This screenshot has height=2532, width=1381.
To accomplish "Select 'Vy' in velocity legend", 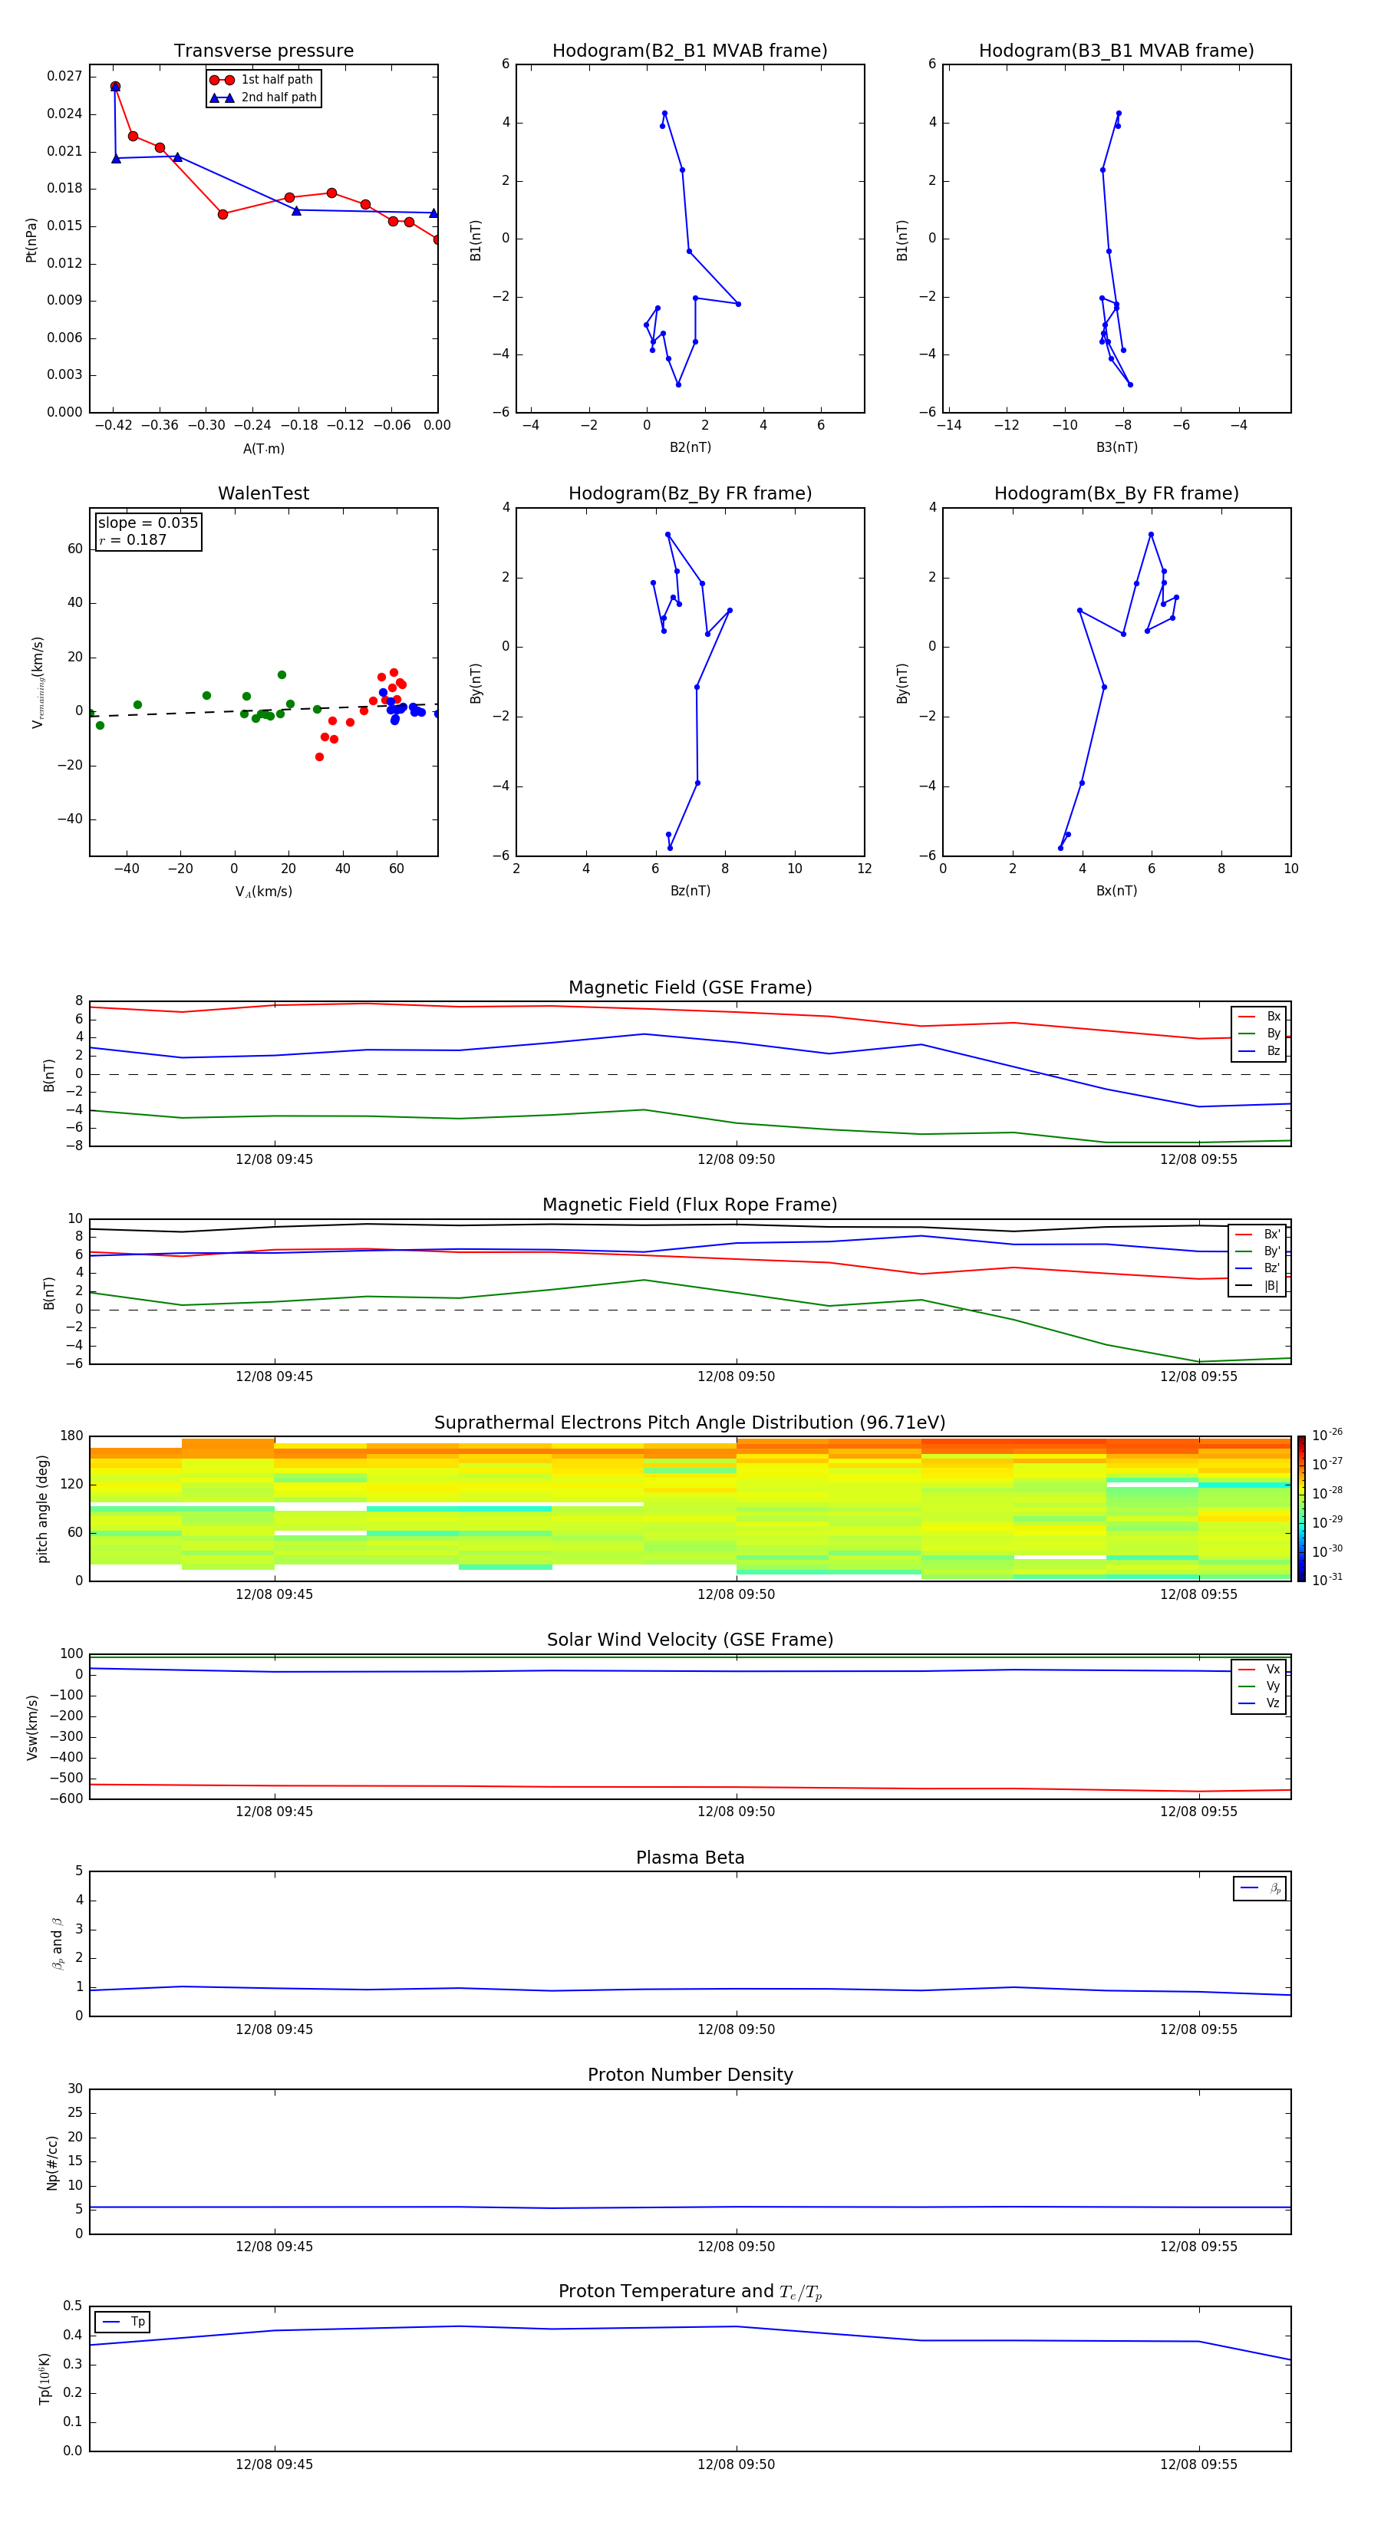I will click(1259, 1686).
